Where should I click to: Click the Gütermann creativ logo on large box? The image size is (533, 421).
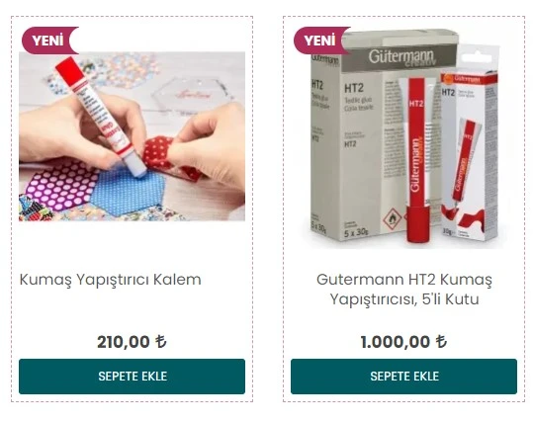(x=401, y=57)
